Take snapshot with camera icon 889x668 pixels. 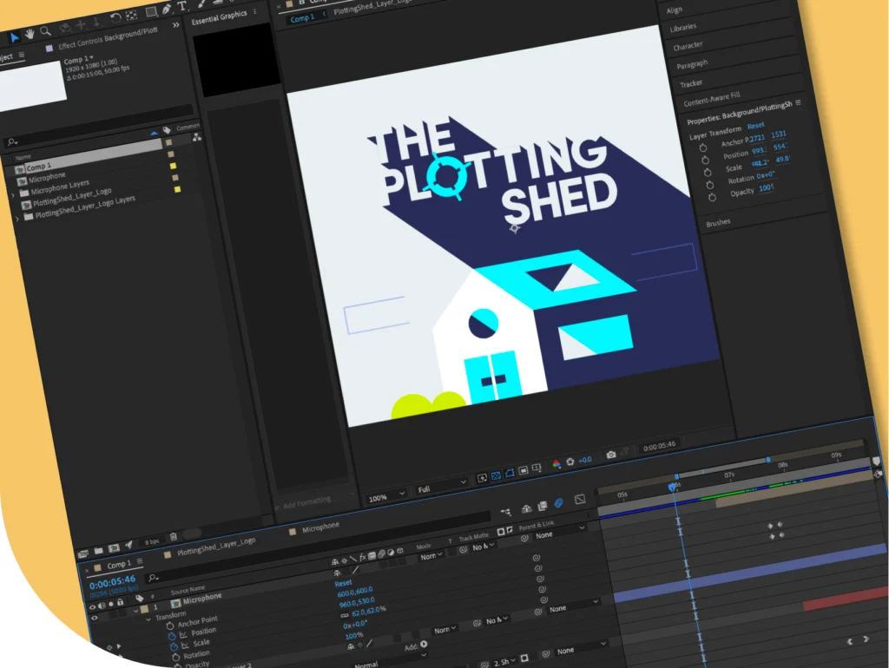pos(610,455)
